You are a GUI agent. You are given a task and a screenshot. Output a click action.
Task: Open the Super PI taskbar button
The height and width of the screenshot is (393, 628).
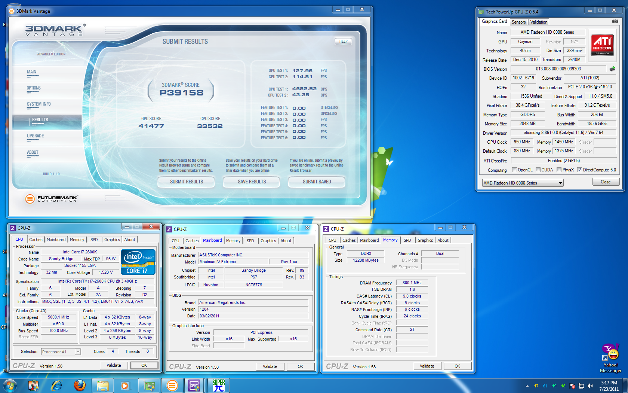coord(218,386)
